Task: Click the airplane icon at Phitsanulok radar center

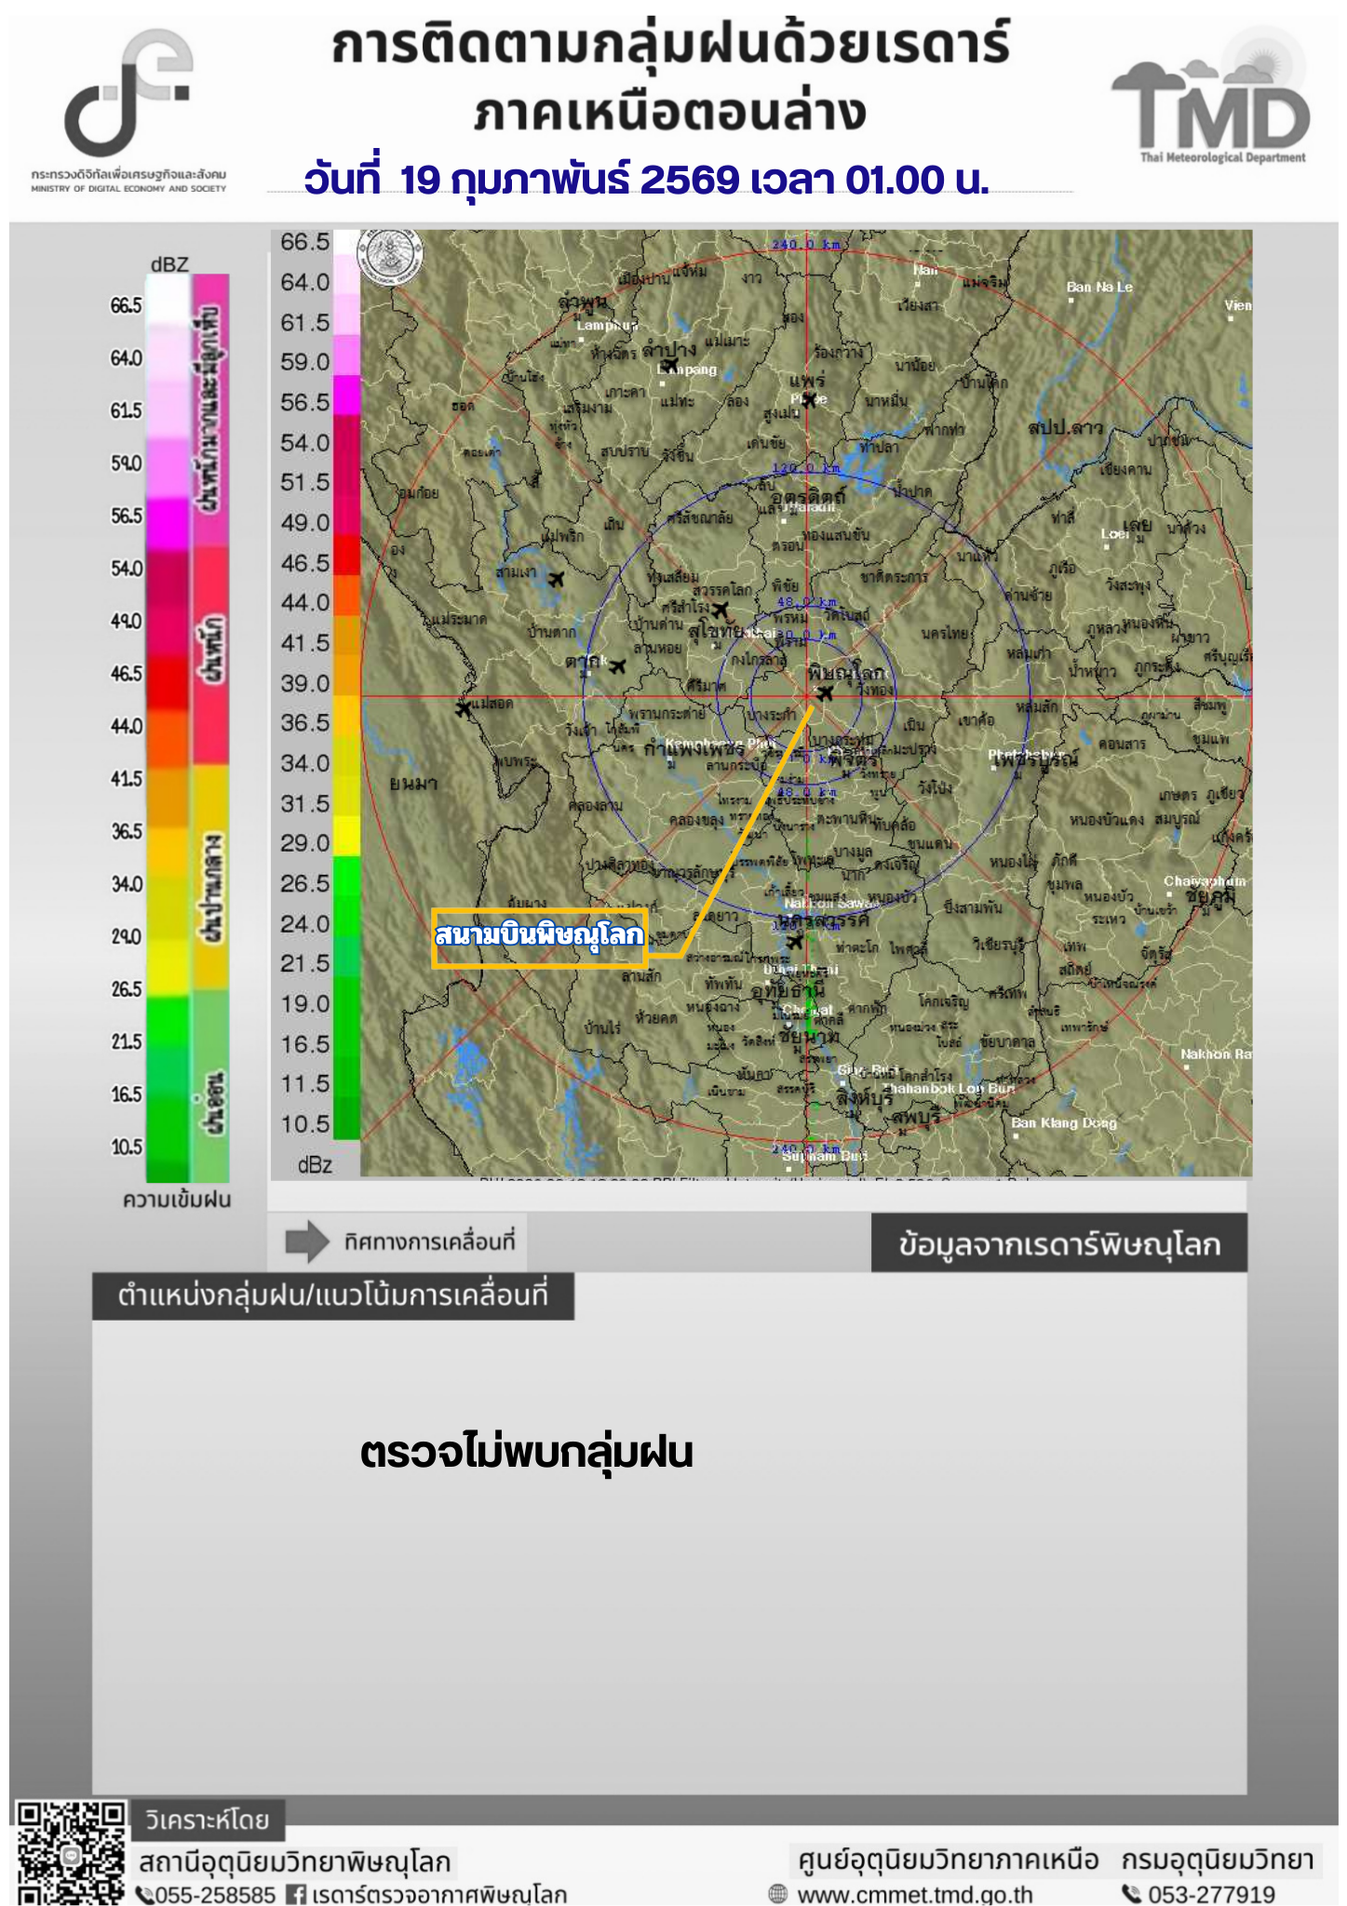Action: 825,692
